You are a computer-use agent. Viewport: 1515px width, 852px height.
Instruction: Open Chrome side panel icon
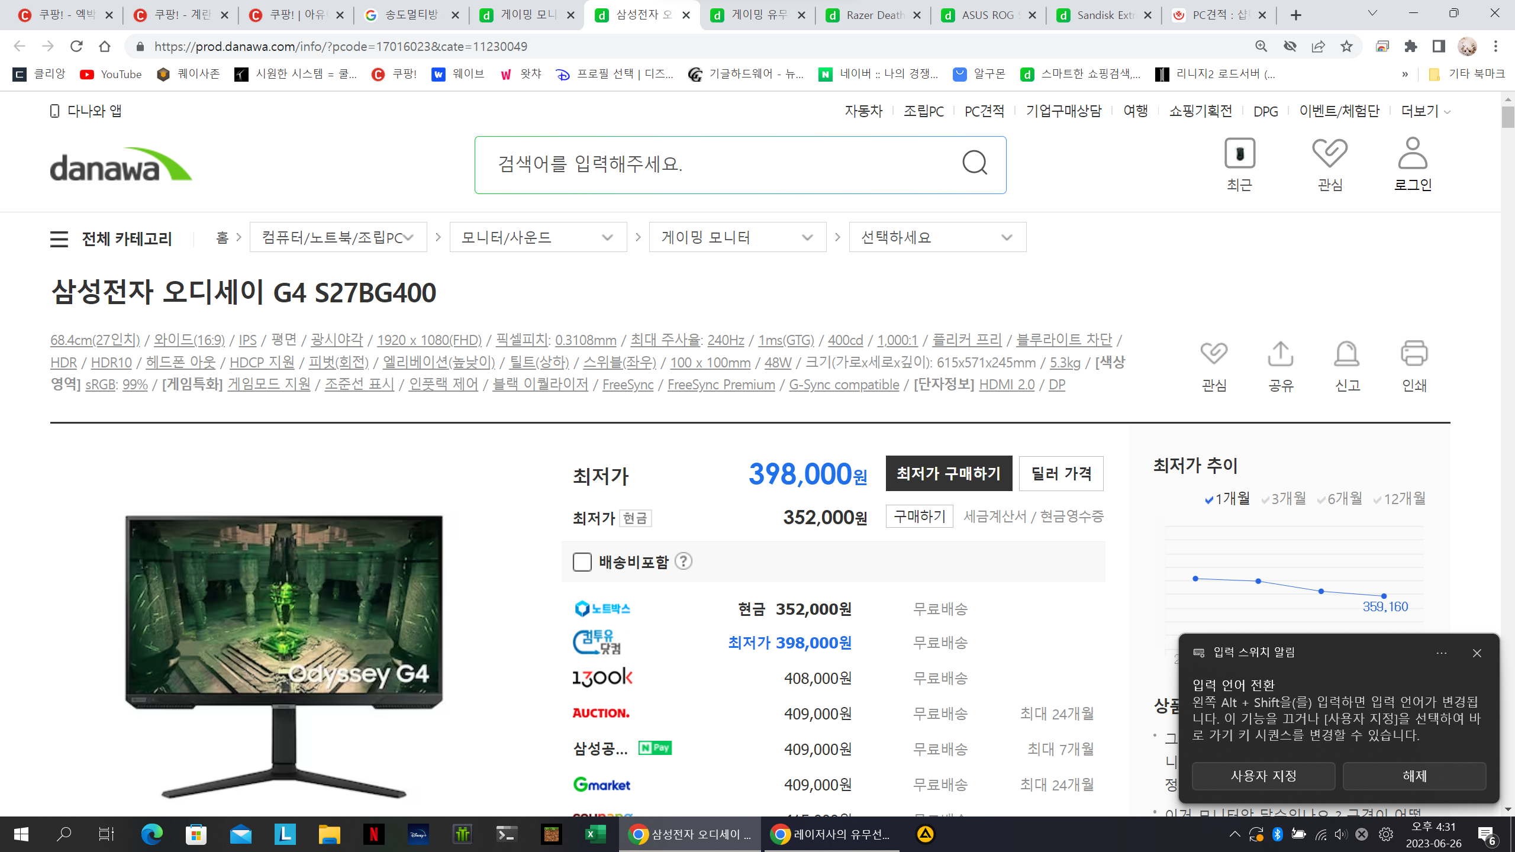click(x=1439, y=46)
